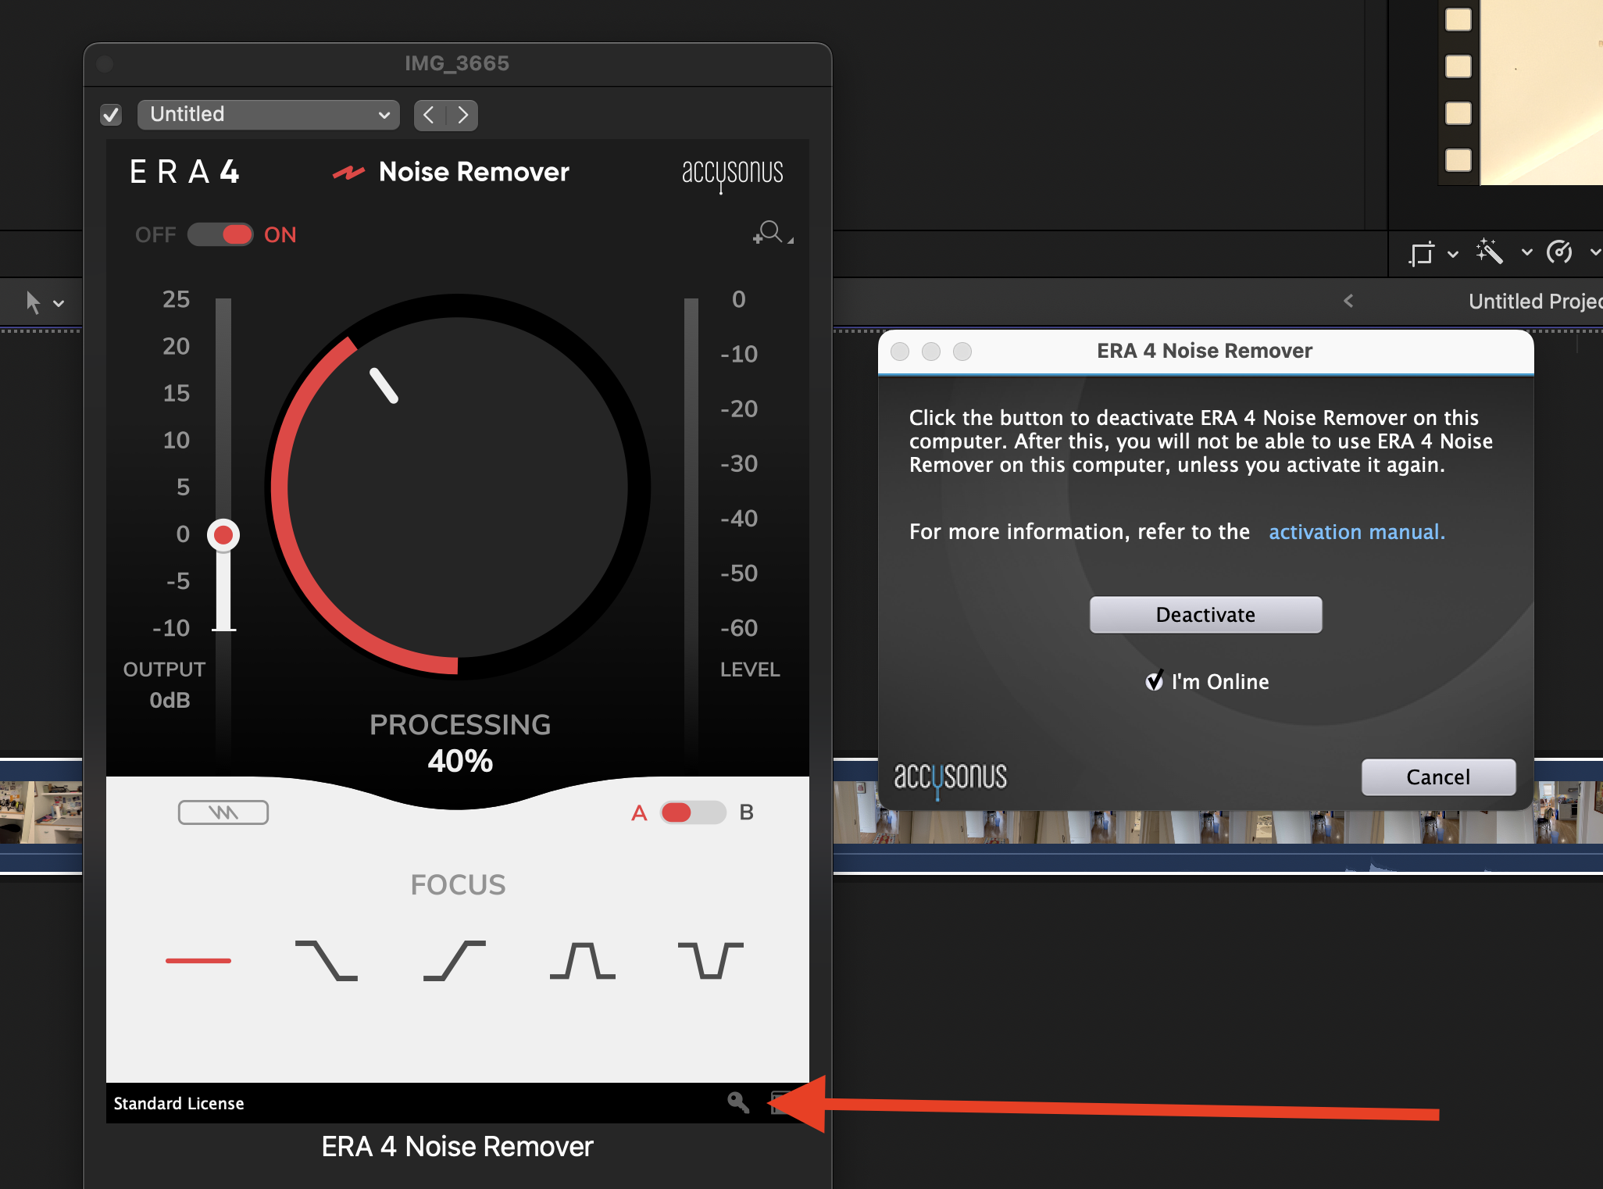Switch the Noise Remover from ON to OFF
Image resolution: width=1603 pixels, height=1189 pixels.
[221, 234]
